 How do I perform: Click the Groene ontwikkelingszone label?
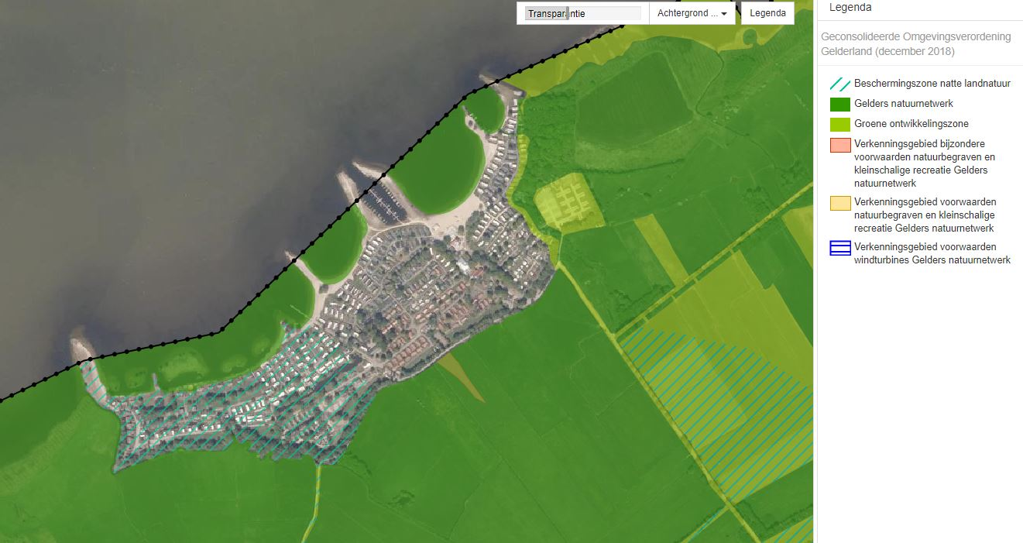pyautogui.click(x=911, y=124)
